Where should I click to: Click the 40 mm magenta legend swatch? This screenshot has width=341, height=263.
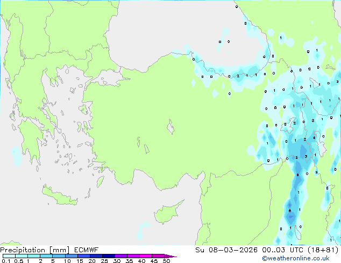(146, 256)
